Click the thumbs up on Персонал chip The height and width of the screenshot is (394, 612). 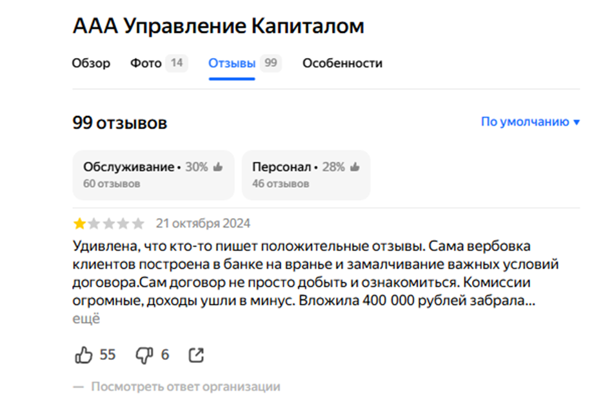pos(353,165)
